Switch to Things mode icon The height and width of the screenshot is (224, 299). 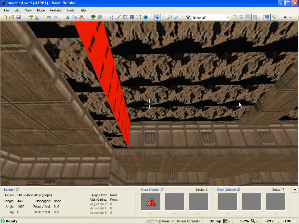(x=145, y=17)
